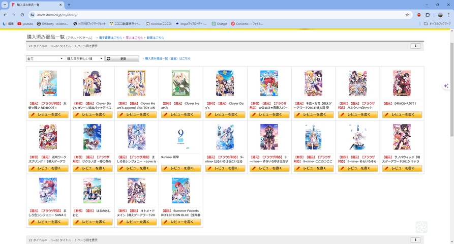Open Chrome's three-dot menu
Viewport: 454px width, 244px height.
tap(449, 15)
